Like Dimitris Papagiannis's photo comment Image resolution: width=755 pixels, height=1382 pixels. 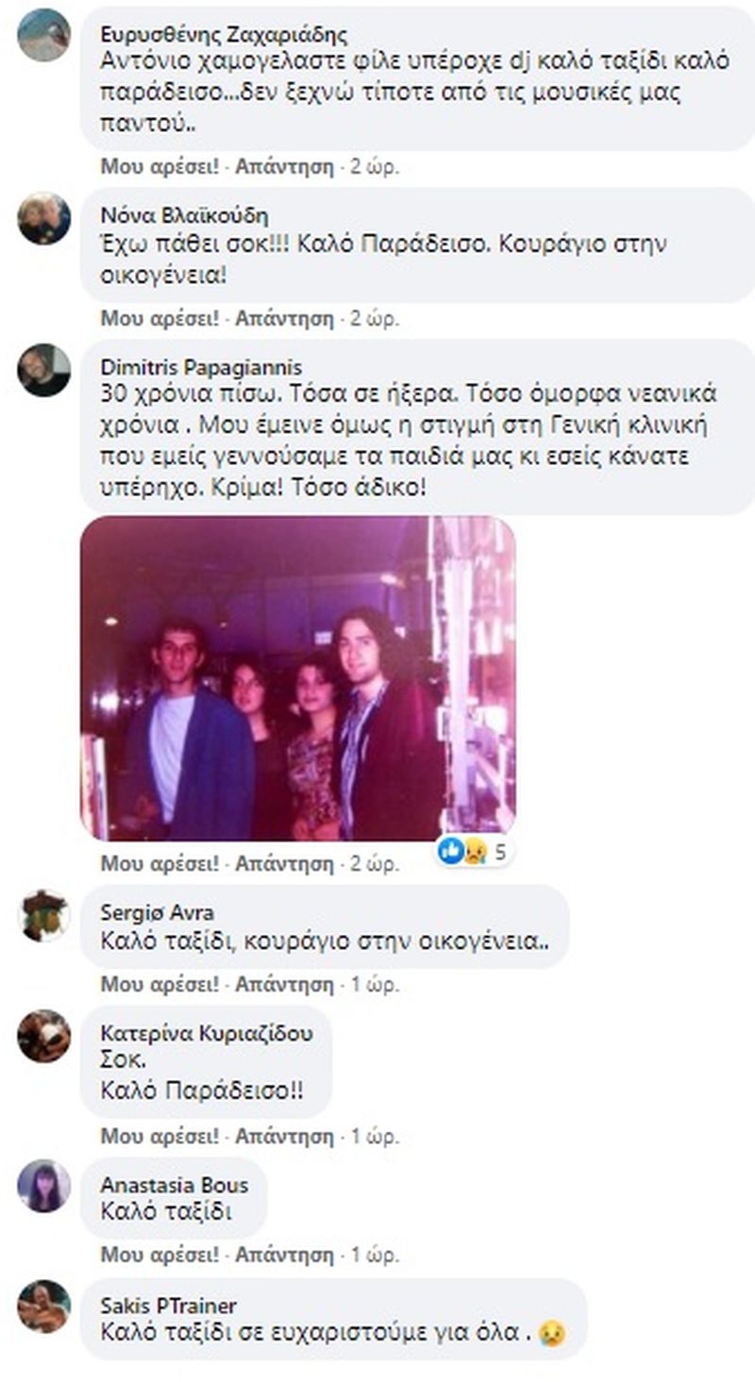pyautogui.click(x=159, y=863)
